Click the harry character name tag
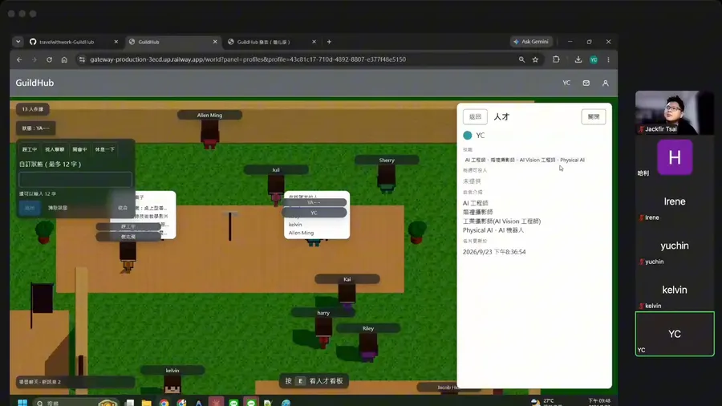 coord(323,313)
